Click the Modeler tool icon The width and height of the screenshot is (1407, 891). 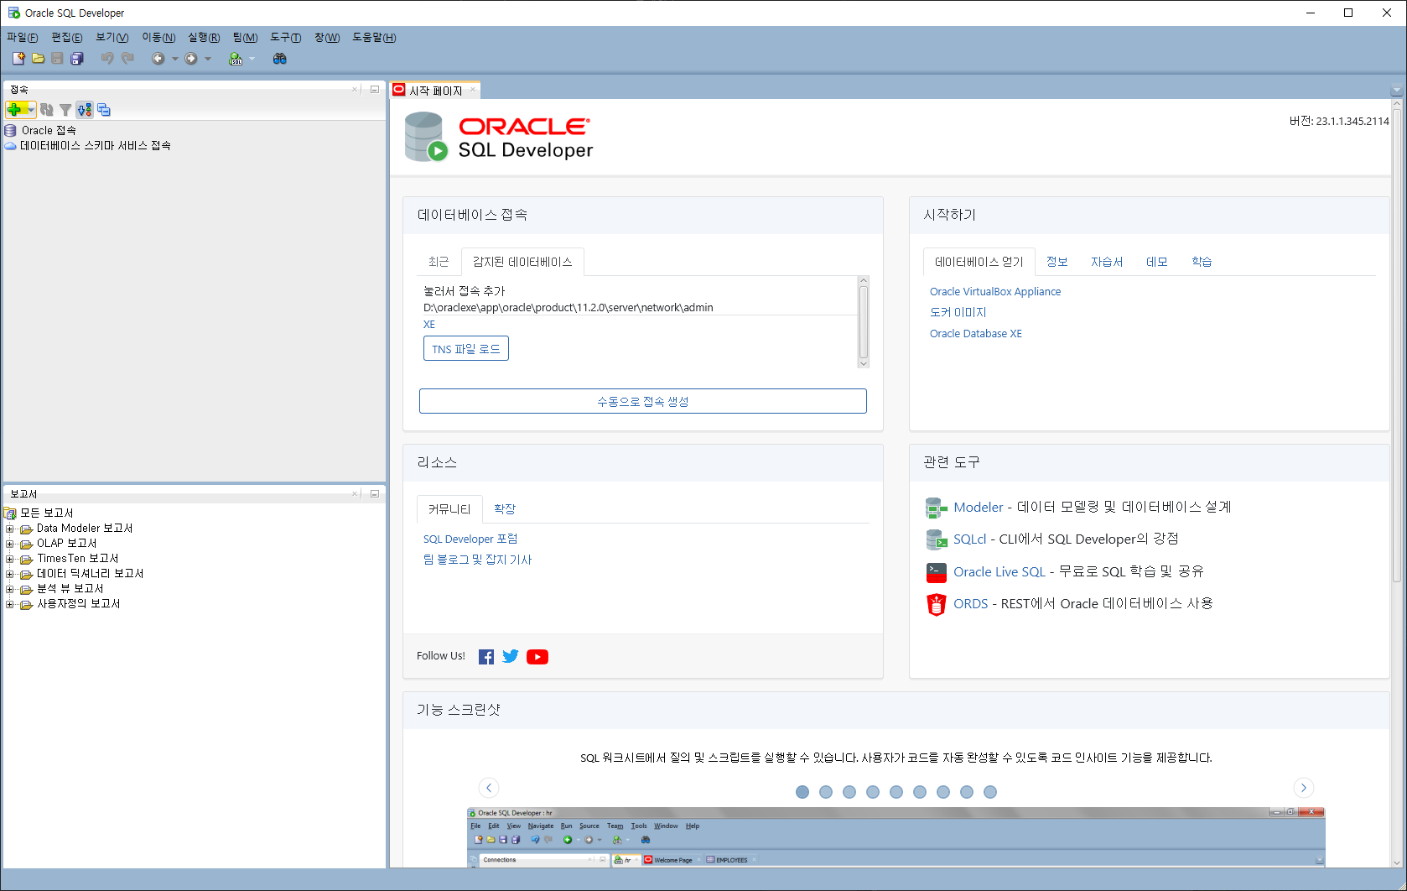[937, 508]
